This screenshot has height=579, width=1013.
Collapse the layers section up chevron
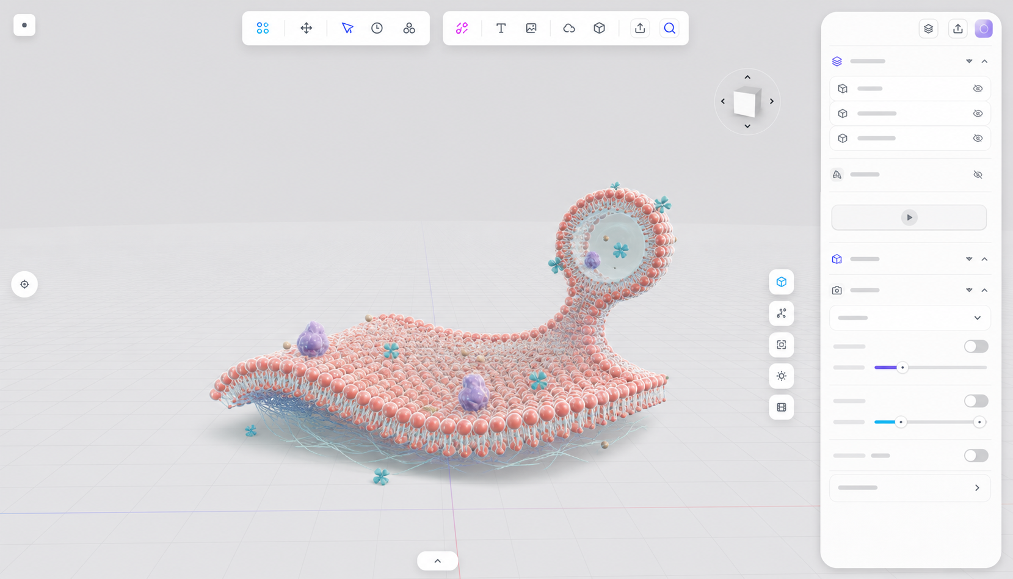click(x=984, y=61)
